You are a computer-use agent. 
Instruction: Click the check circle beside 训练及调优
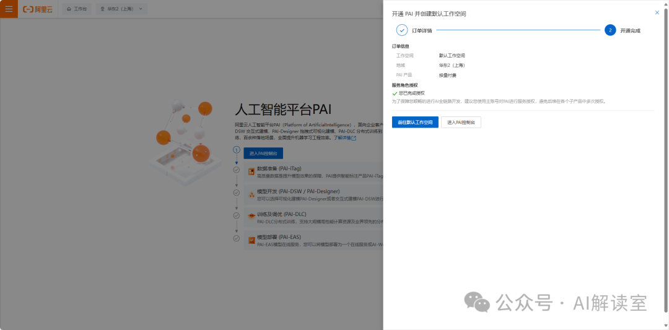point(237,215)
